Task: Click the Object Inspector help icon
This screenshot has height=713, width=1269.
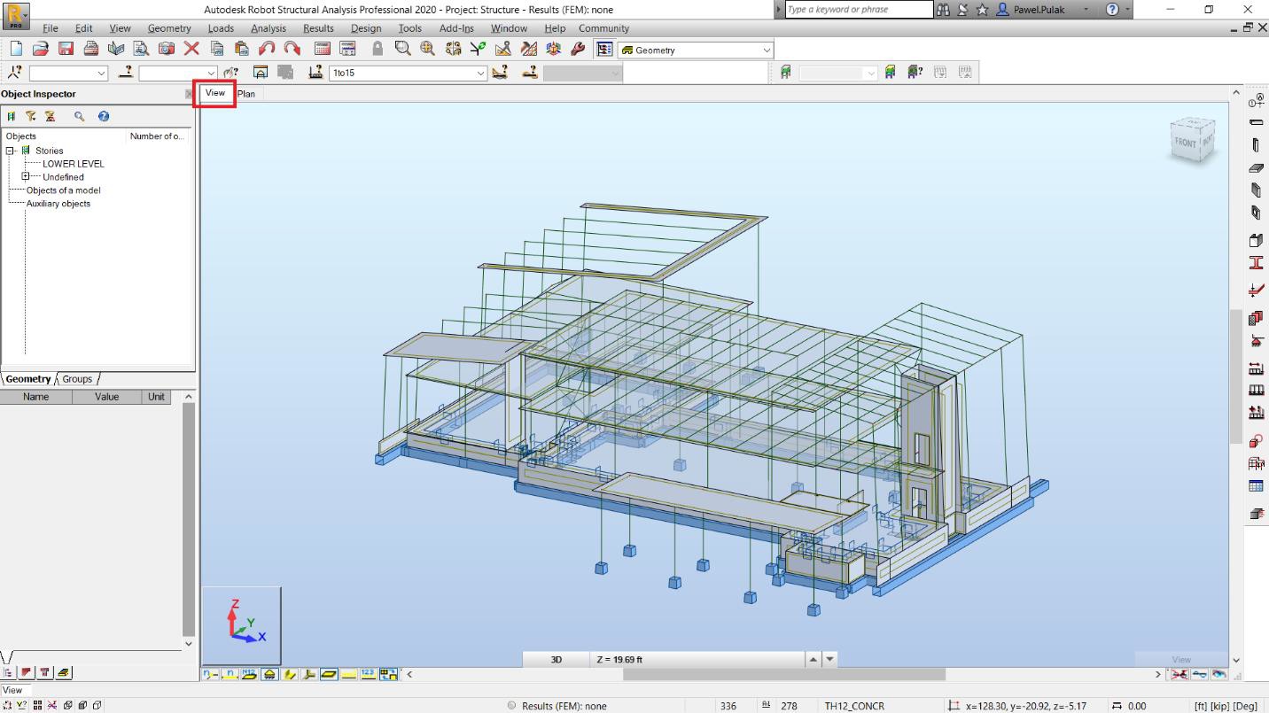Action: click(103, 116)
